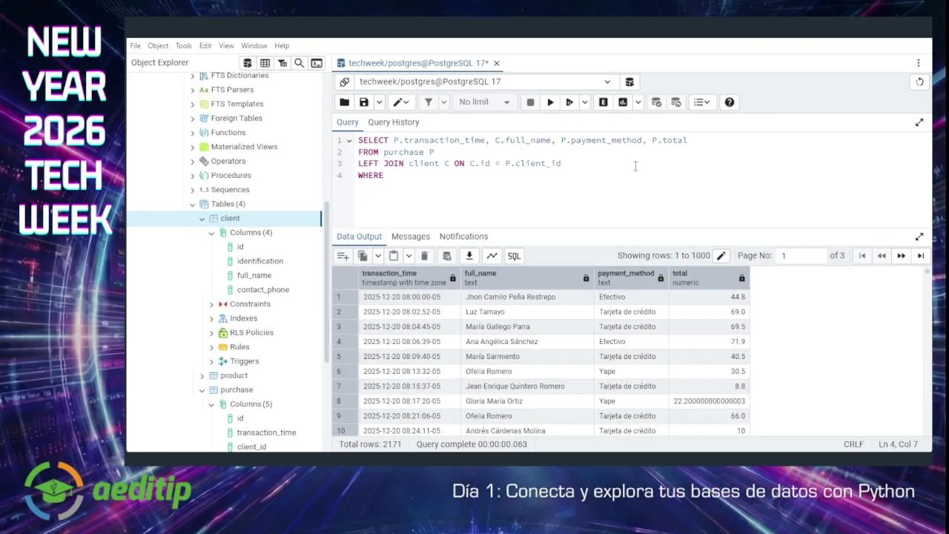
Task: Open file folder icon in query toolbar
Action: coord(344,102)
